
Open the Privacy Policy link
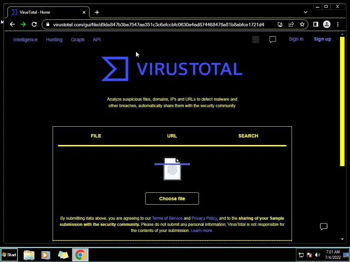[x=204, y=218]
